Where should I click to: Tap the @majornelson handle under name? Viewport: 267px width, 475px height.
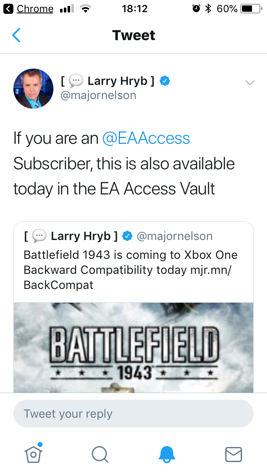pos(98,95)
